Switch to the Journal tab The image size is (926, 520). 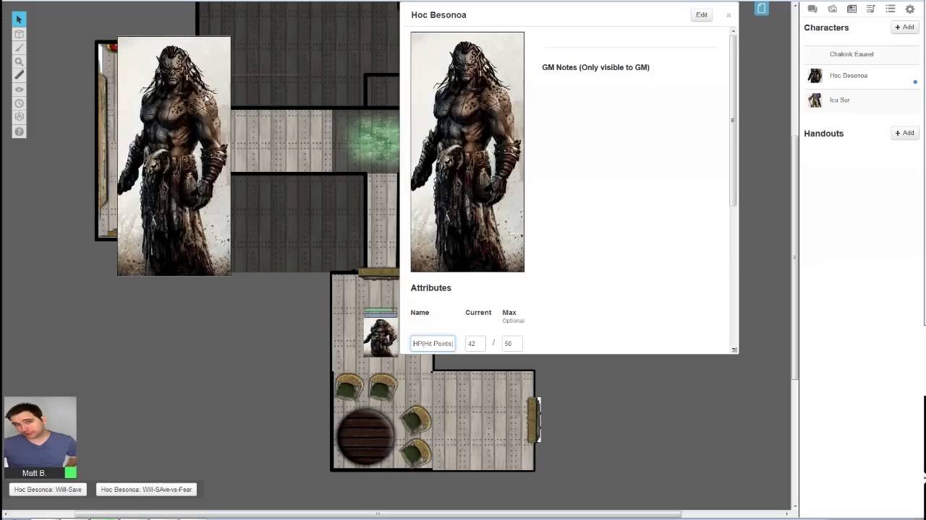pos(851,9)
